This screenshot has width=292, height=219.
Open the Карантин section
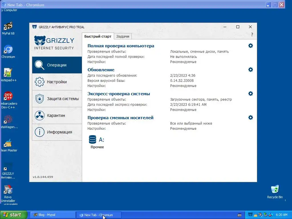point(57,115)
